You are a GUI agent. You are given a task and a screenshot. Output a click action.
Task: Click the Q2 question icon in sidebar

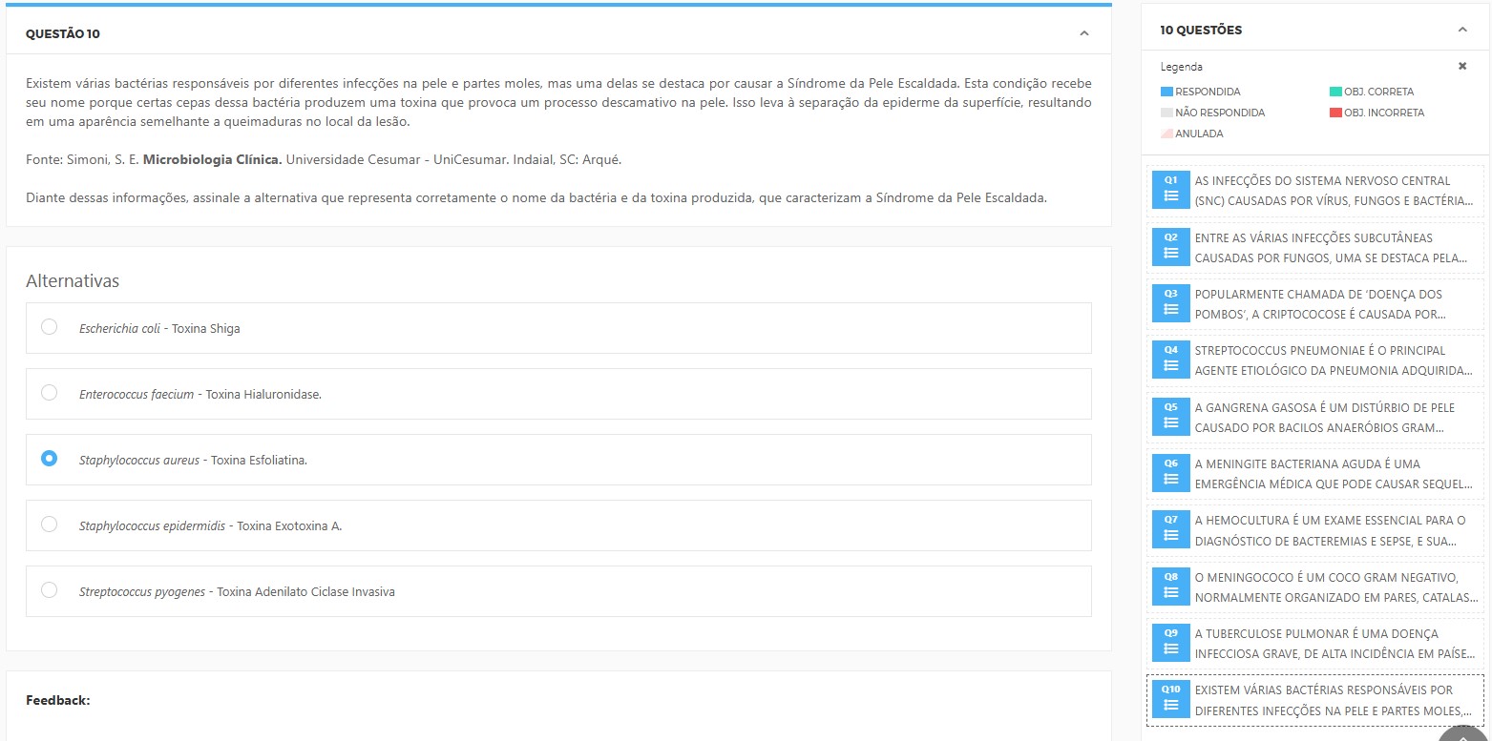[x=1170, y=247]
